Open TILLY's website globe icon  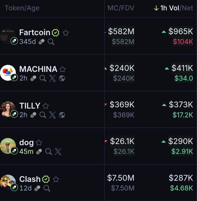pyautogui.click(x=62, y=115)
